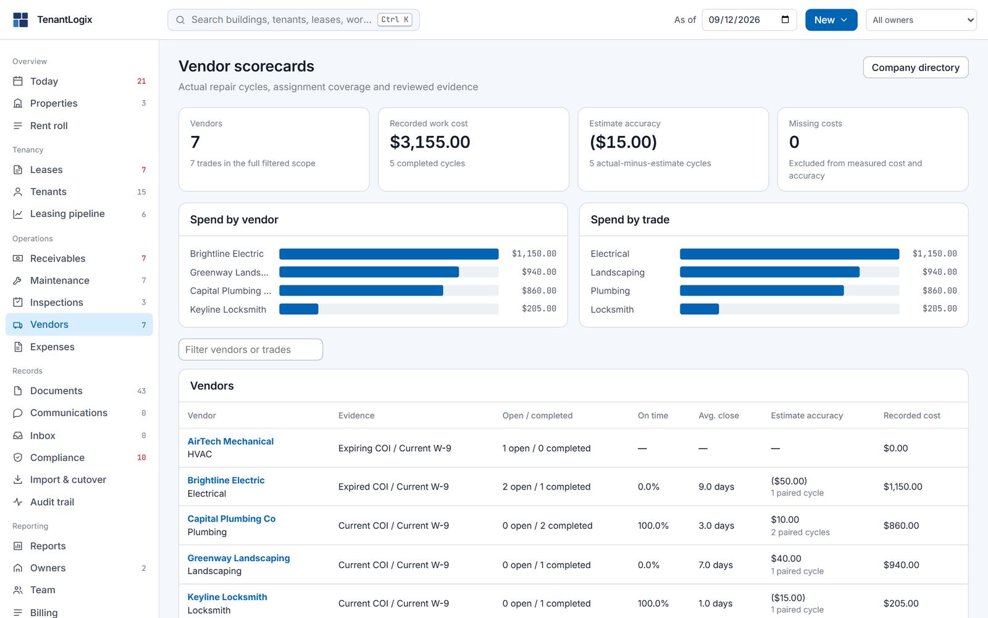Click "2 open / 1 completed" cell

[546, 487]
